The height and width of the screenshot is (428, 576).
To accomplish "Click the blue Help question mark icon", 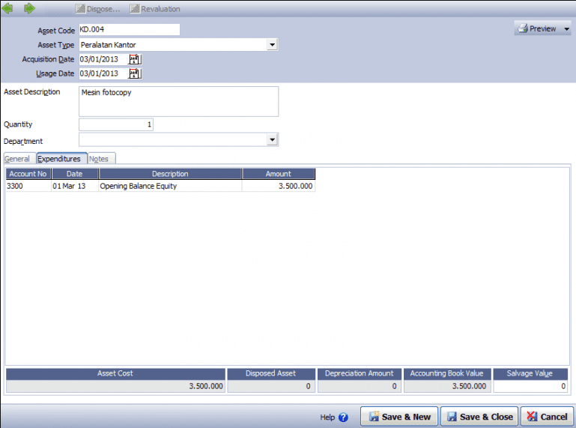I will point(343,418).
